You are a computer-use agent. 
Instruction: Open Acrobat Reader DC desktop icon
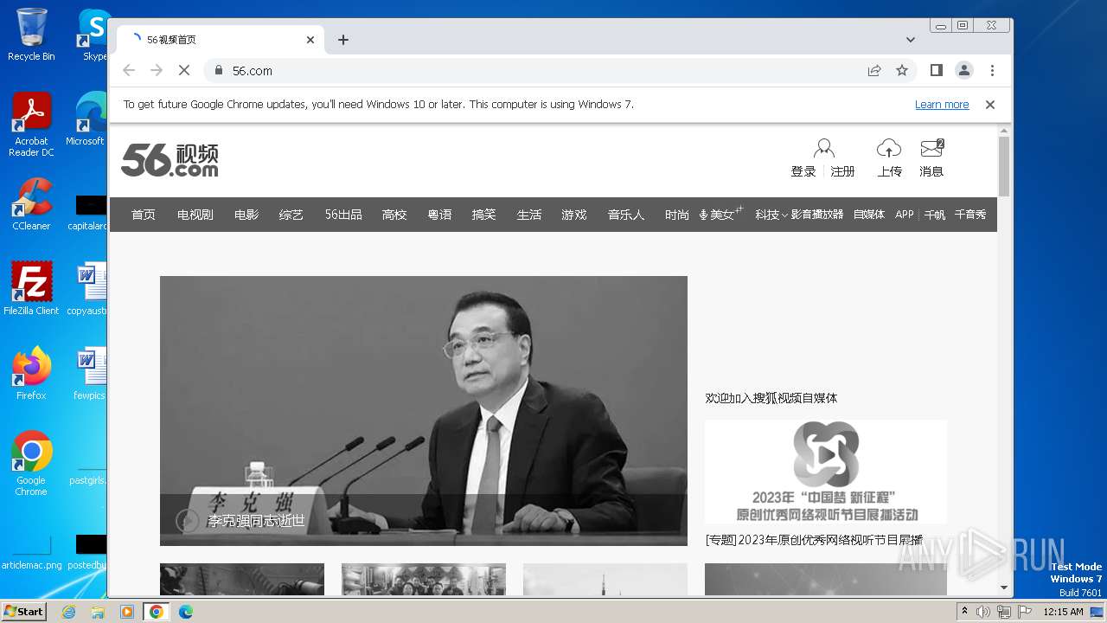[31, 125]
